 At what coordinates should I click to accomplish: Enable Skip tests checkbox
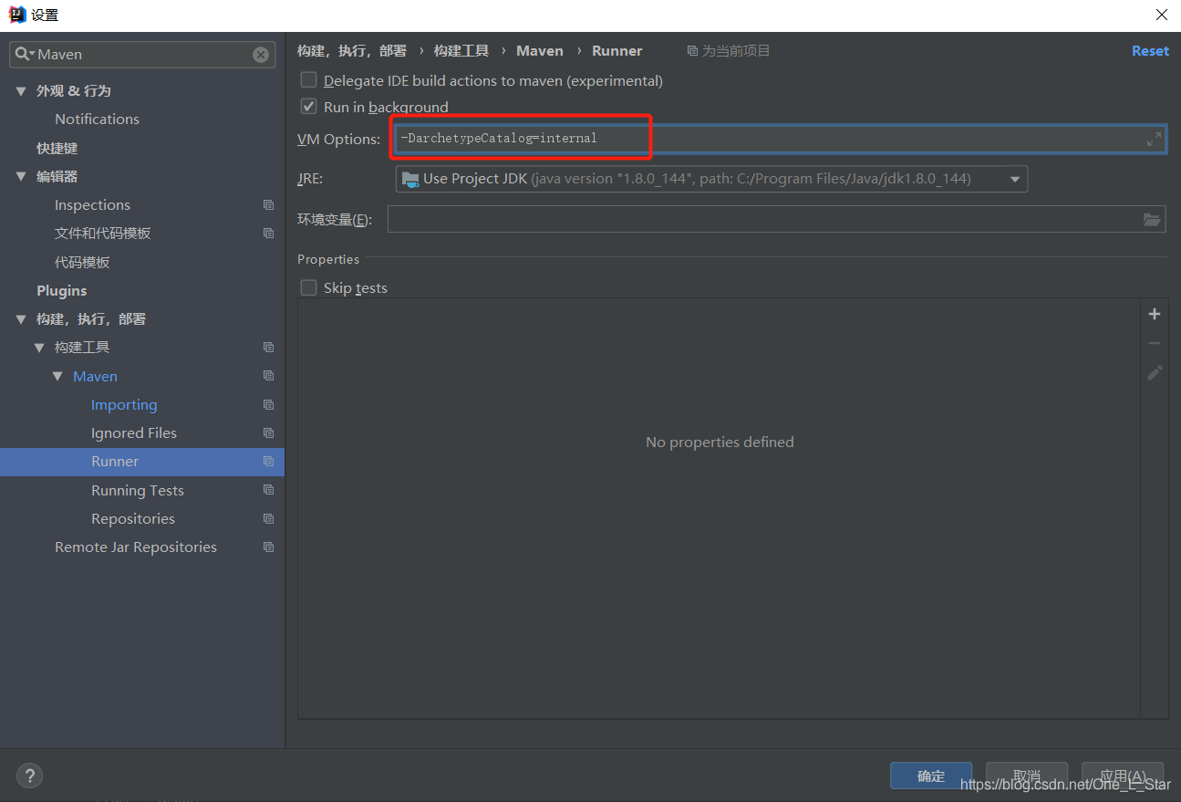(309, 287)
